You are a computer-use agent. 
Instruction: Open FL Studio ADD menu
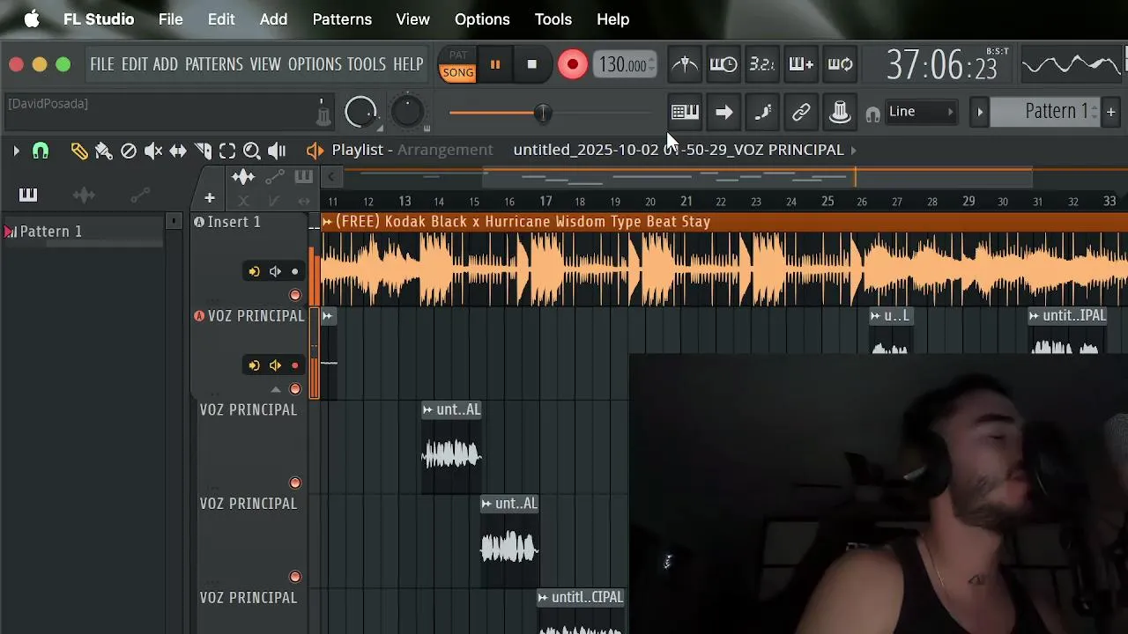(x=166, y=64)
